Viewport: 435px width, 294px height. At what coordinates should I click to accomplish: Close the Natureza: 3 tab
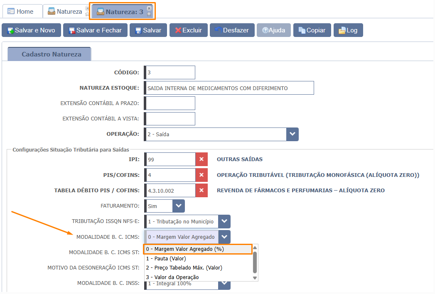point(149,8)
